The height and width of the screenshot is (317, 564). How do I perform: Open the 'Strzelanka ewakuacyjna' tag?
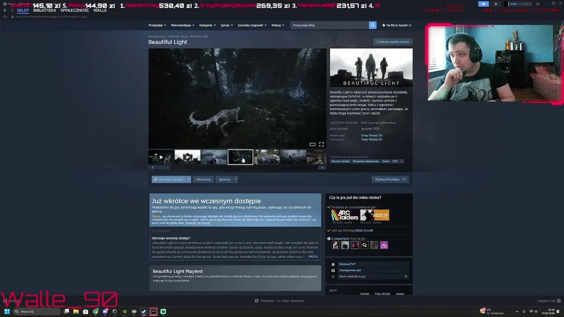pyautogui.click(x=366, y=161)
